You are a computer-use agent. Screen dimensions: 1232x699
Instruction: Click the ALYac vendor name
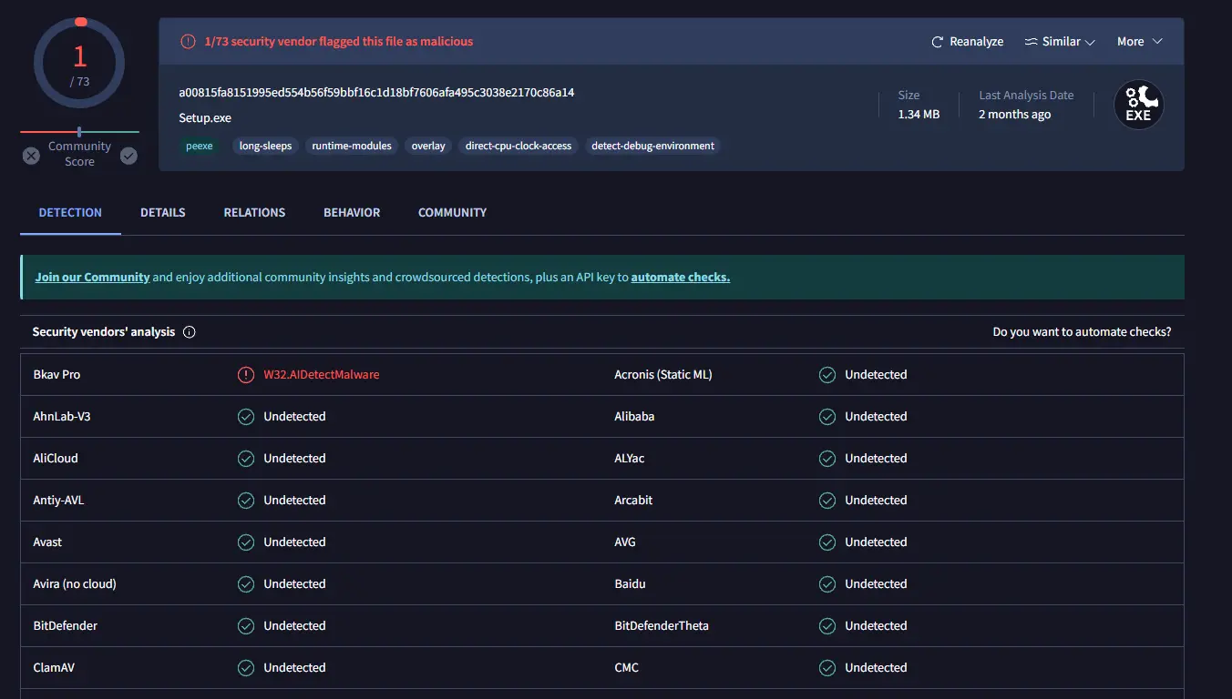coord(630,459)
